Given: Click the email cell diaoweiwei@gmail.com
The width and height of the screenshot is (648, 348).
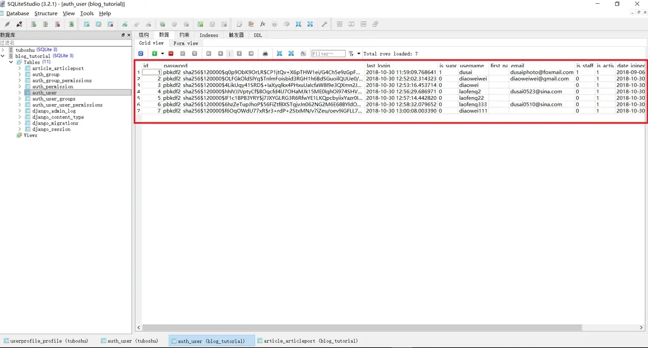Looking at the screenshot, I should (x=542, y=79).
